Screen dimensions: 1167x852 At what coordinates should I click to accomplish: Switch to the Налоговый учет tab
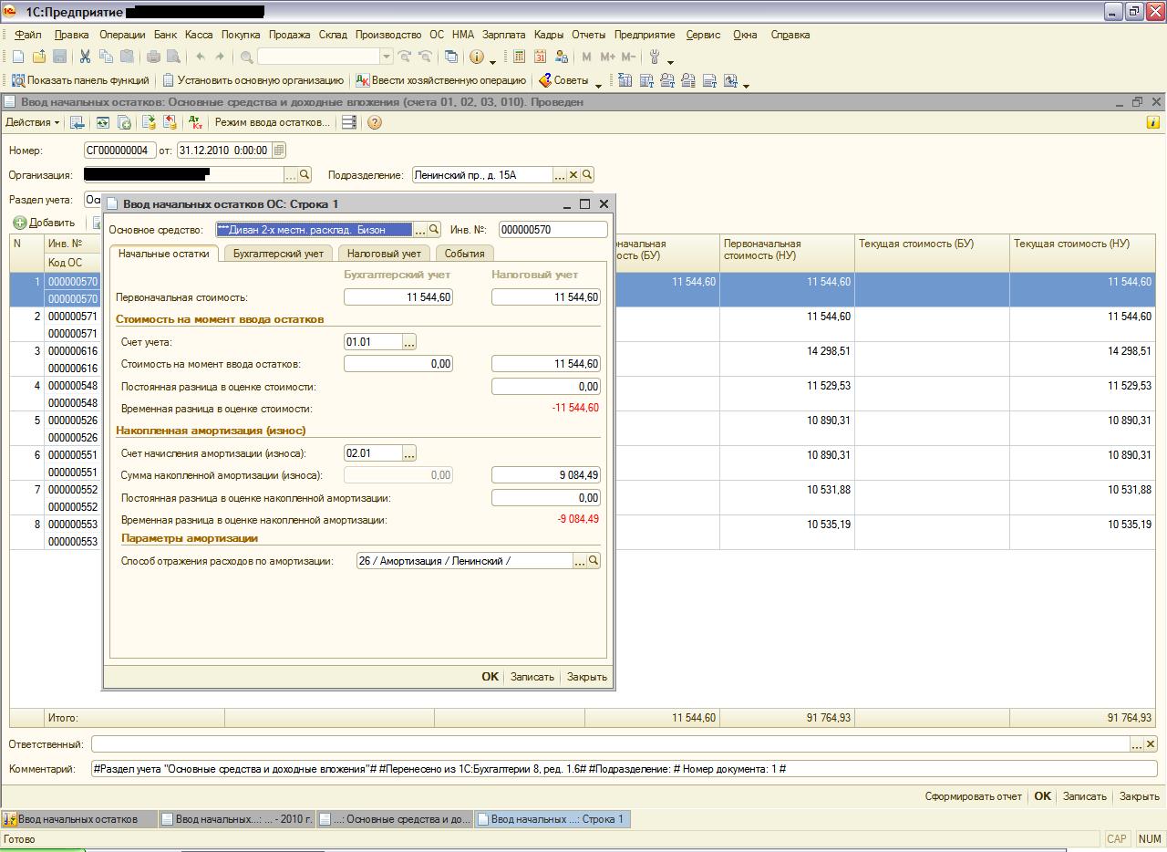click(x=384, y=254)
